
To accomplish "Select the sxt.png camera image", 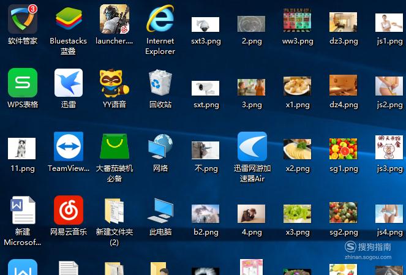I will point(205,88).
